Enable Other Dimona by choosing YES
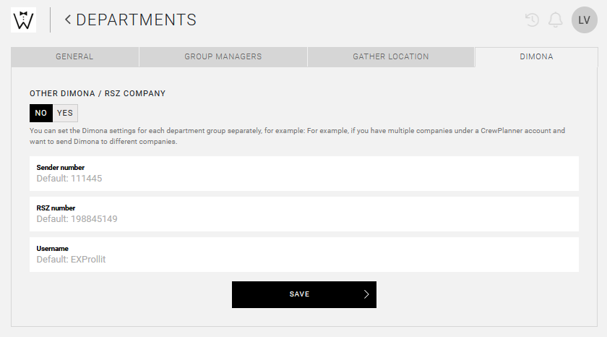 (65, 113)
